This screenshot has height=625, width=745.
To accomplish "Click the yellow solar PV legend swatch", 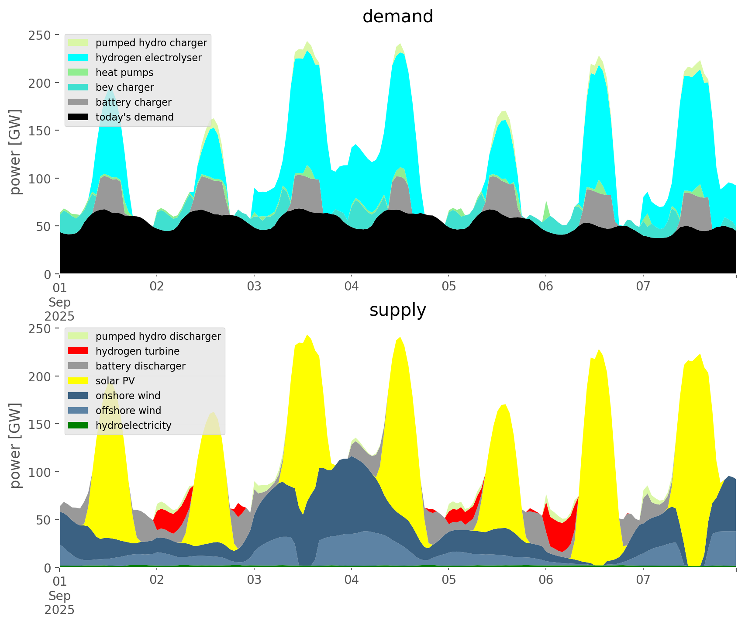I will click(79, 381).
